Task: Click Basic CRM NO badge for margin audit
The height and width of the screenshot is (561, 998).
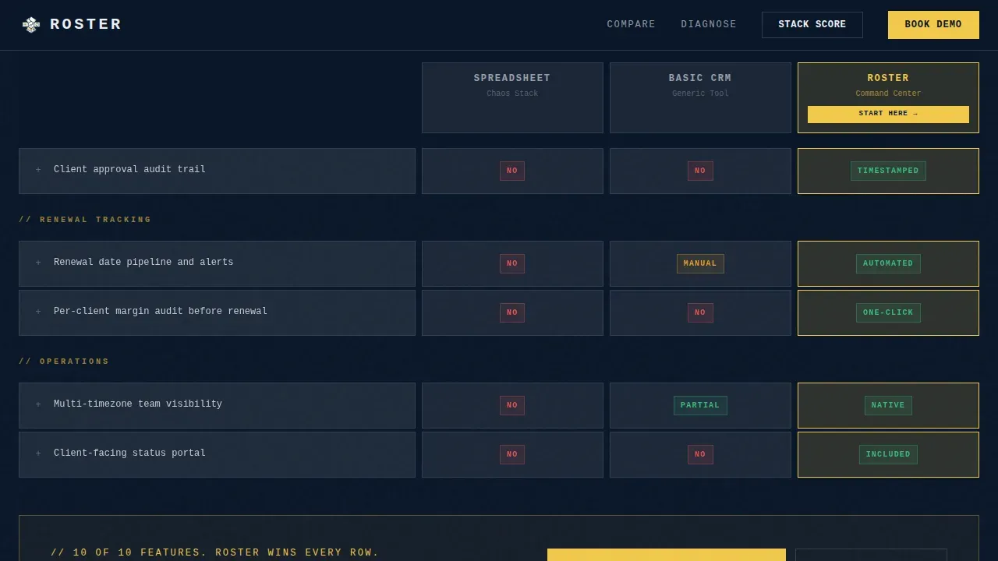Action: (700, 312)
